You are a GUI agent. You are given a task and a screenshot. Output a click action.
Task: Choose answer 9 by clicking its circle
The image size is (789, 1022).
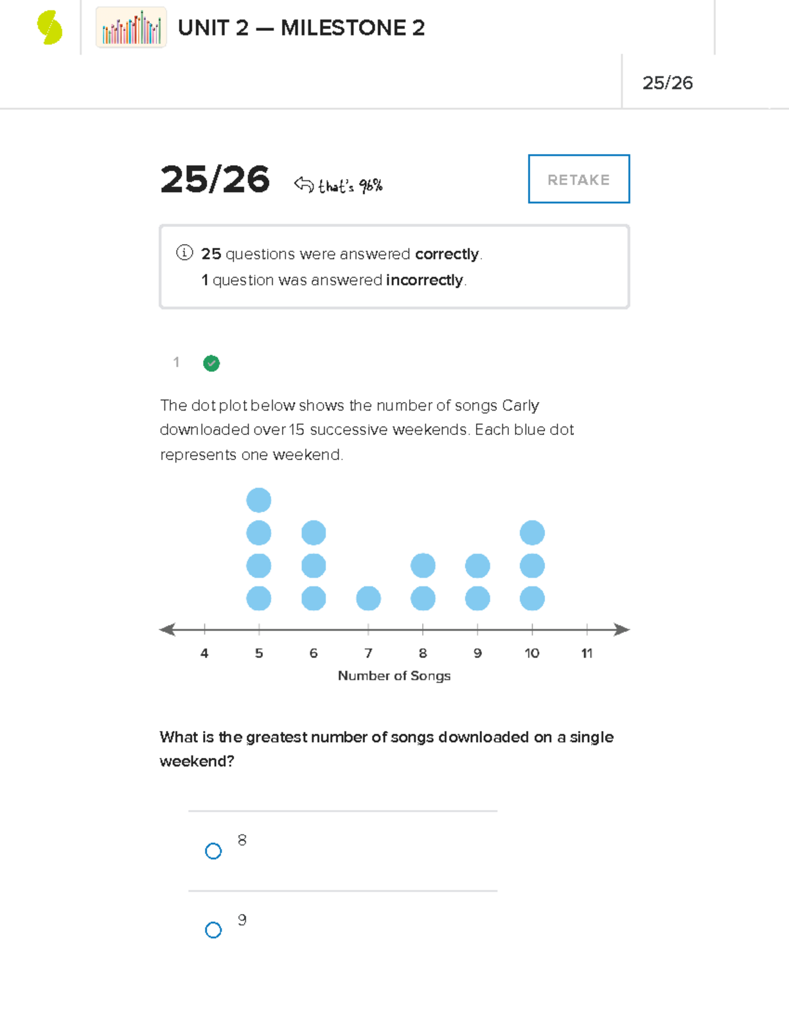pyautogui.click(x=213, y=930)
